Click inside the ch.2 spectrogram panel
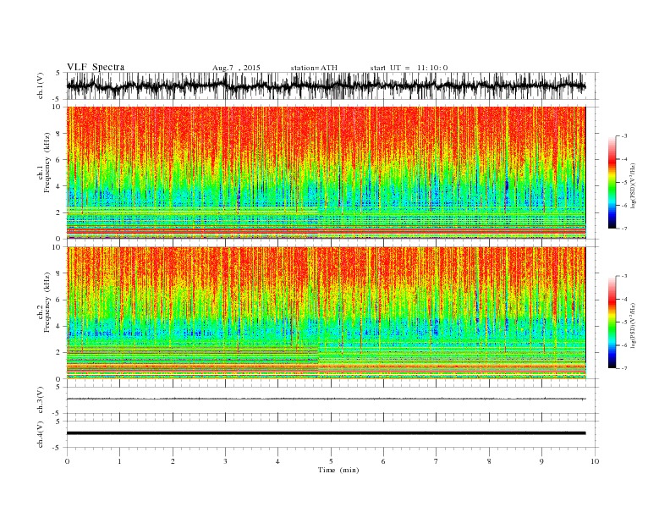The height and width of the screenshot is (518, 670). coord(326,313)
